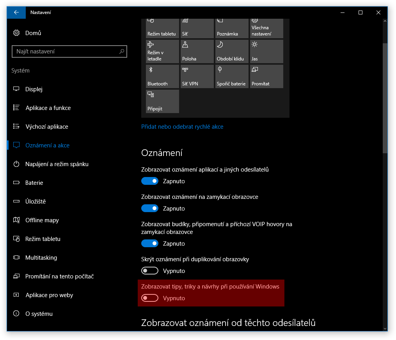Click the Připojit quick action tile
Viewport: 396px width, 340px height.
point(162,101)
